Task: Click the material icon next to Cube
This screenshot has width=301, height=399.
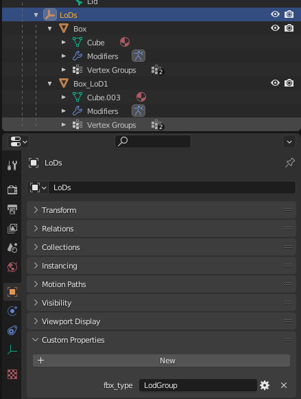Action: (125, 42)
